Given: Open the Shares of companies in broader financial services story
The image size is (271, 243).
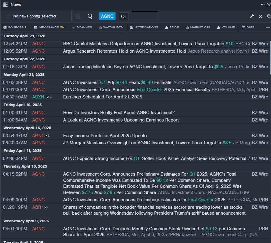Looking at the screenshot, I should [155, 210].
